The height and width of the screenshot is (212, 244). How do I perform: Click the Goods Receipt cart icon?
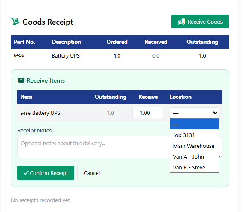click(15, 22)
